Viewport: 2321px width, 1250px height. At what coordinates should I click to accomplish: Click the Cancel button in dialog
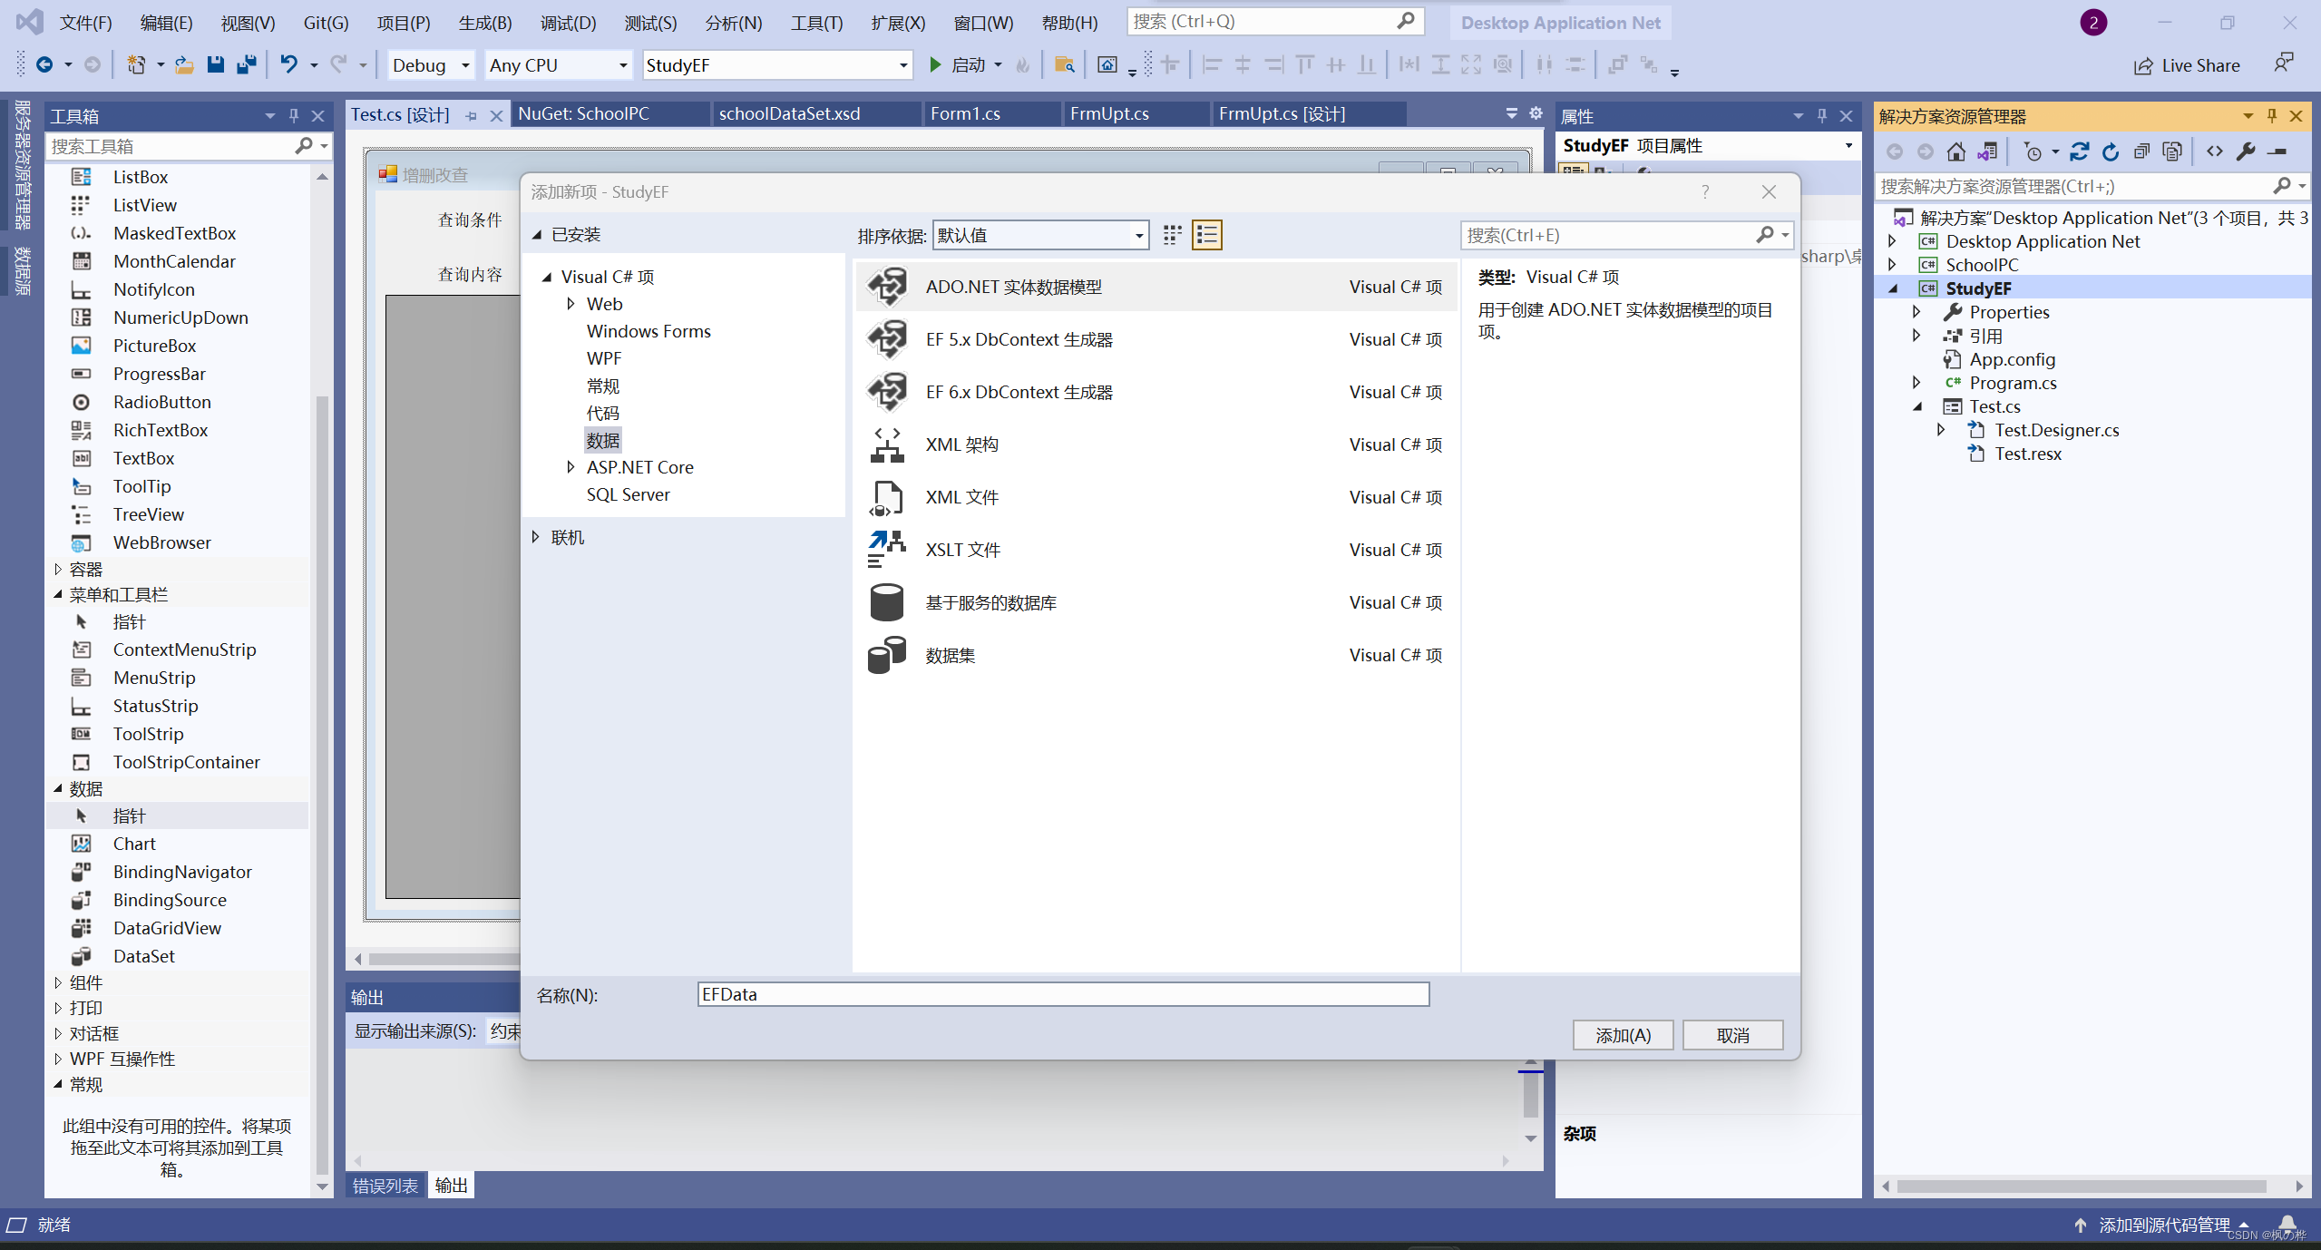click(1731, 1035)
